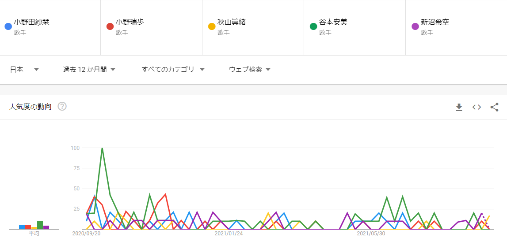Click the red dot for 小野瑞歩
The height and width of the screenshot is (249, 507).
click(x=110, y=26)
